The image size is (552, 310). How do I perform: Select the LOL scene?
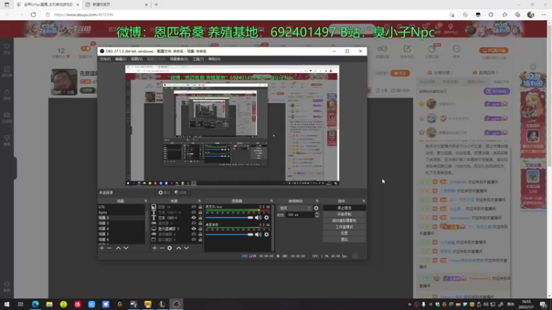click(x=121, y=207)
